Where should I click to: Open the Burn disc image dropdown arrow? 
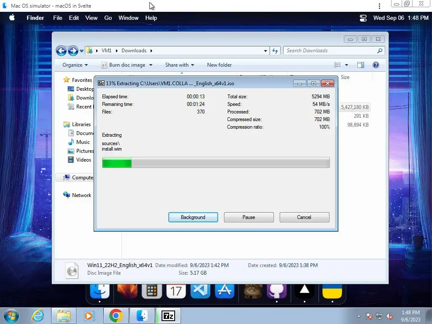pos(151,65)
